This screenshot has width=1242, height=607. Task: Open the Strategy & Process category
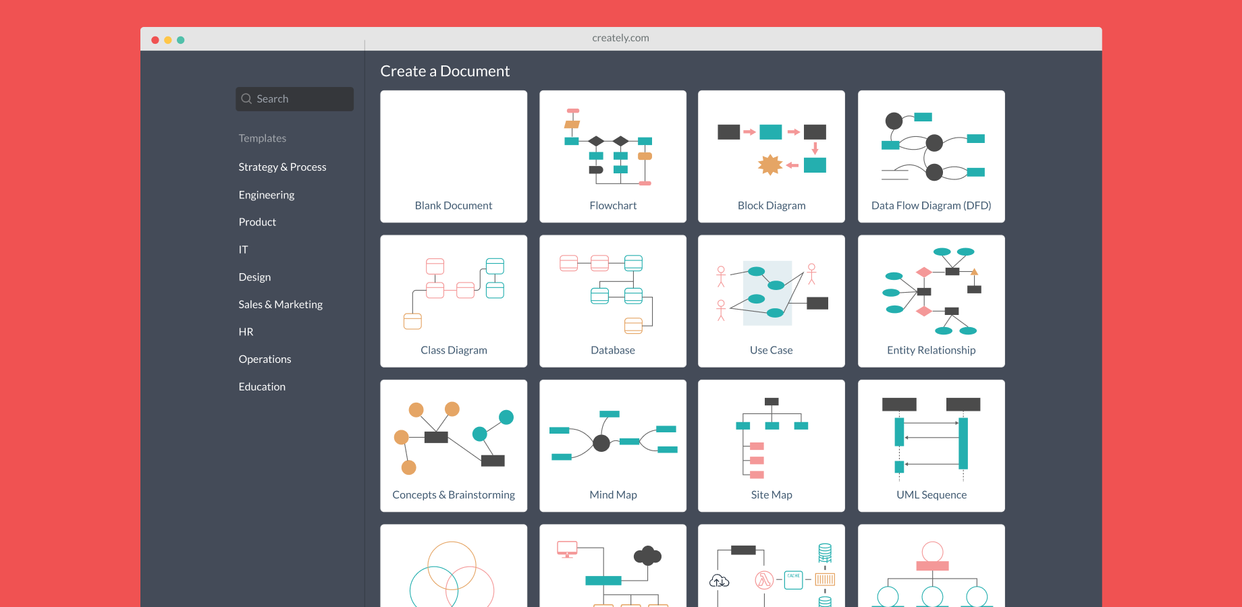click(282, 167)
